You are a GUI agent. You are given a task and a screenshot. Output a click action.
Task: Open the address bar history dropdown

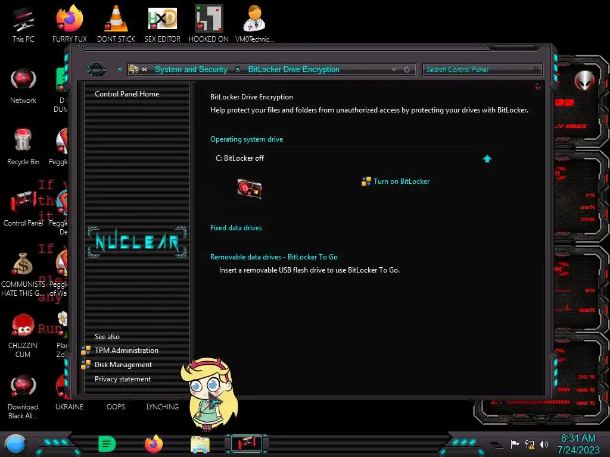coord(394,70)
